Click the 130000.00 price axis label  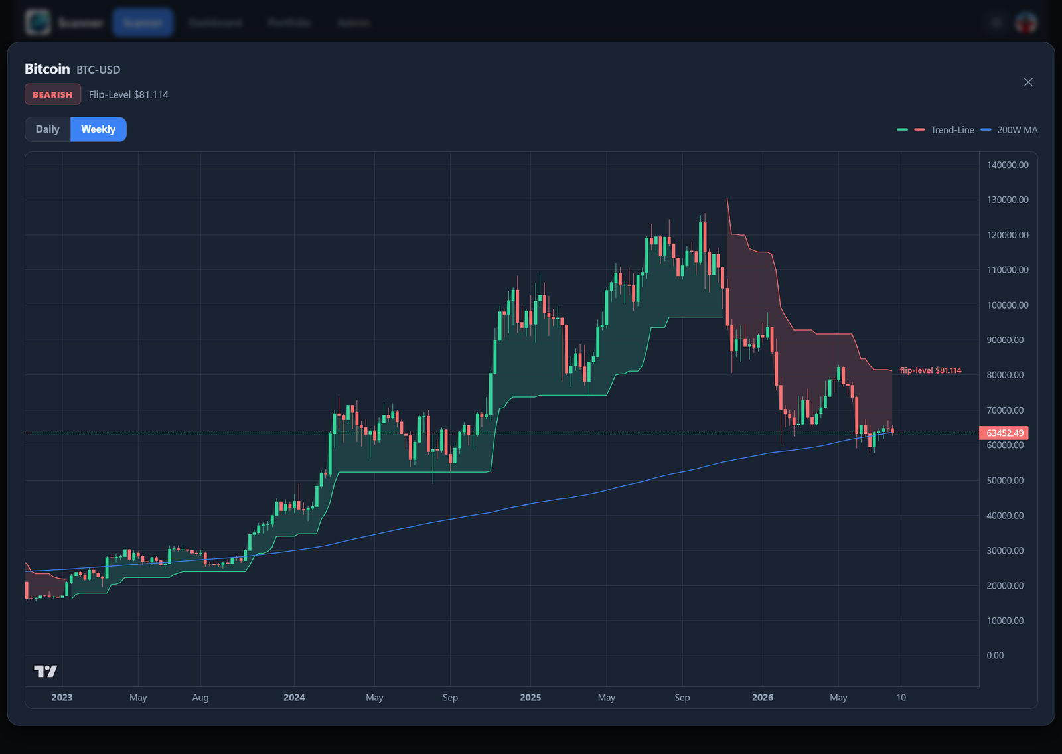point(1008,200)
